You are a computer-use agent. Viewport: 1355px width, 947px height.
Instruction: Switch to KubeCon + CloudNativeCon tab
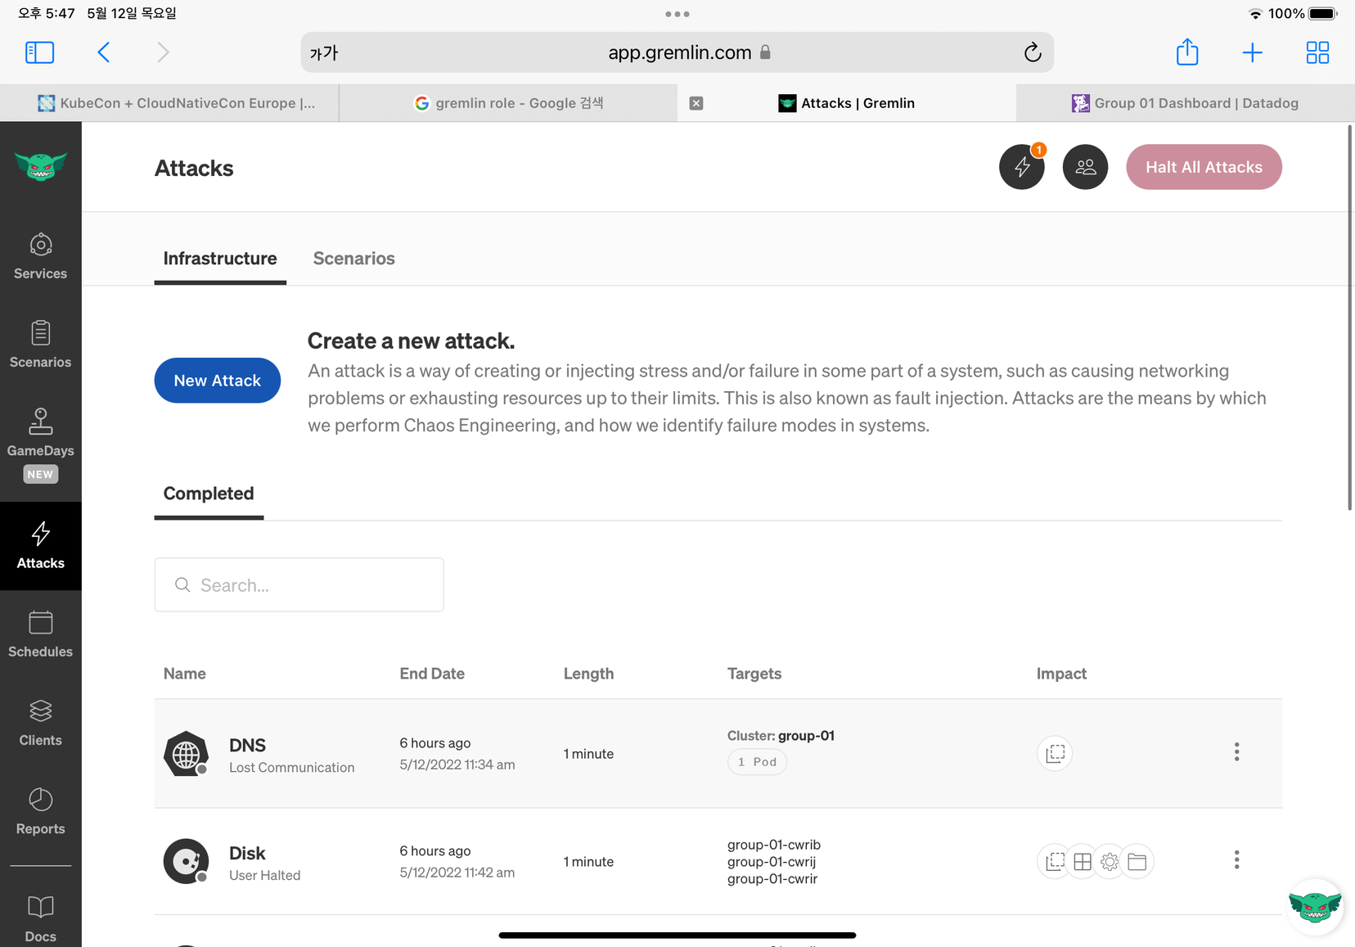(169, 103)
